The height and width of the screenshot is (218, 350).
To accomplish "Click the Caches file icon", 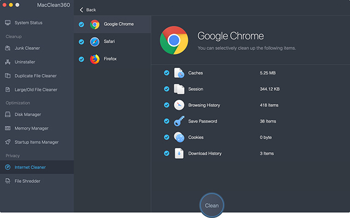I will coord(179,73).
